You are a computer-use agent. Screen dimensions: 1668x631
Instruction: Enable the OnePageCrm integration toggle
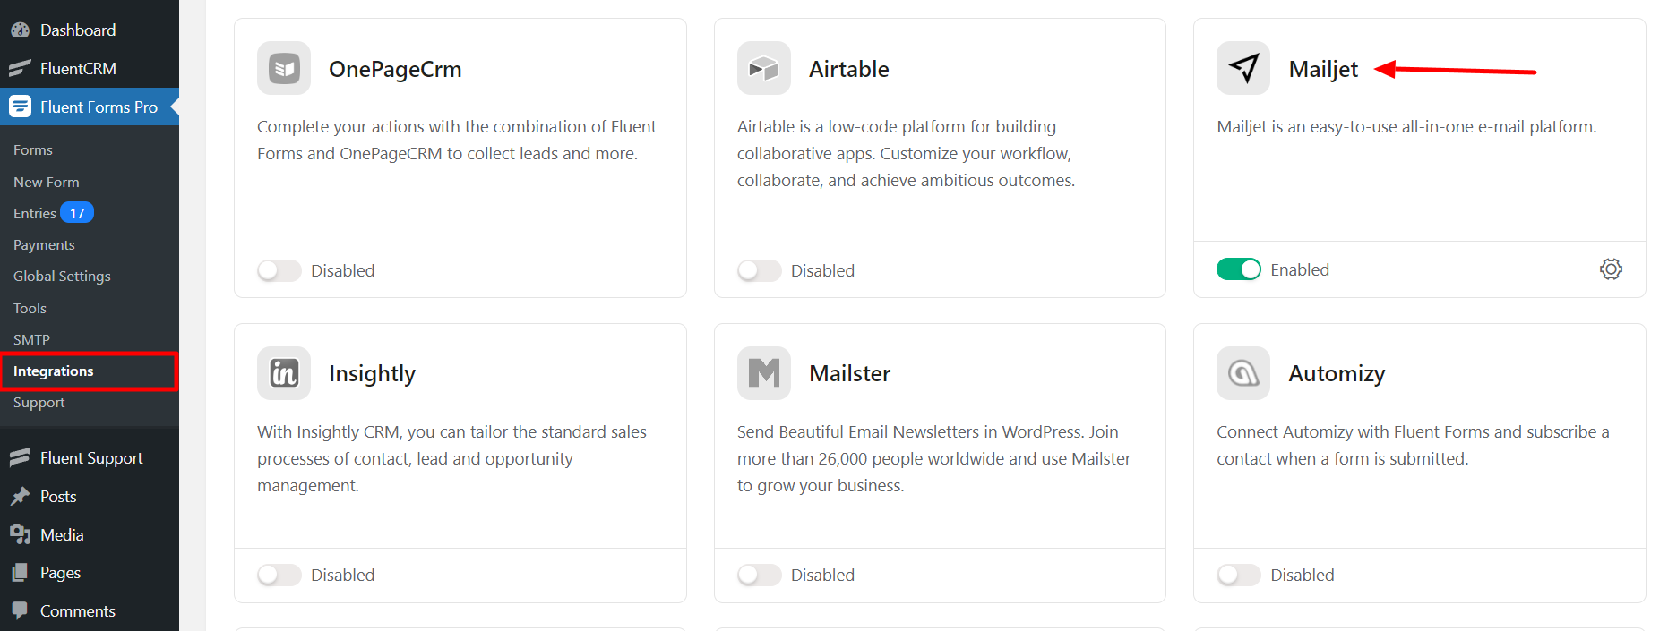(x=279, y=270)
